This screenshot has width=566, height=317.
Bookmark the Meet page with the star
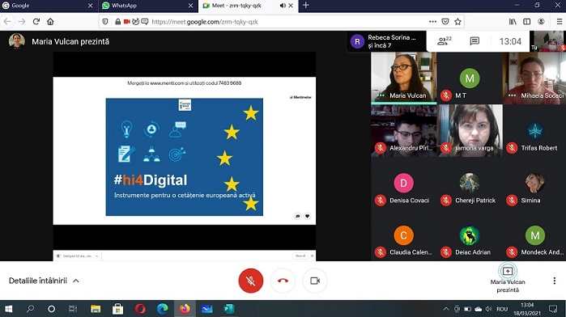[x=457, y=22]
